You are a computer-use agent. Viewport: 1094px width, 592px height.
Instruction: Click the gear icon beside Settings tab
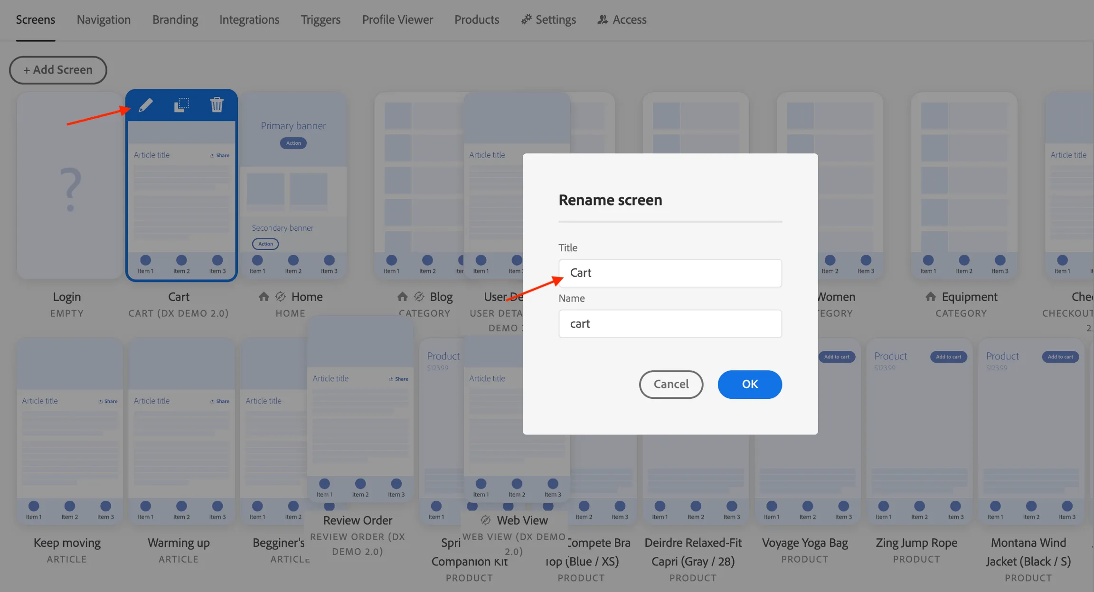526,19
